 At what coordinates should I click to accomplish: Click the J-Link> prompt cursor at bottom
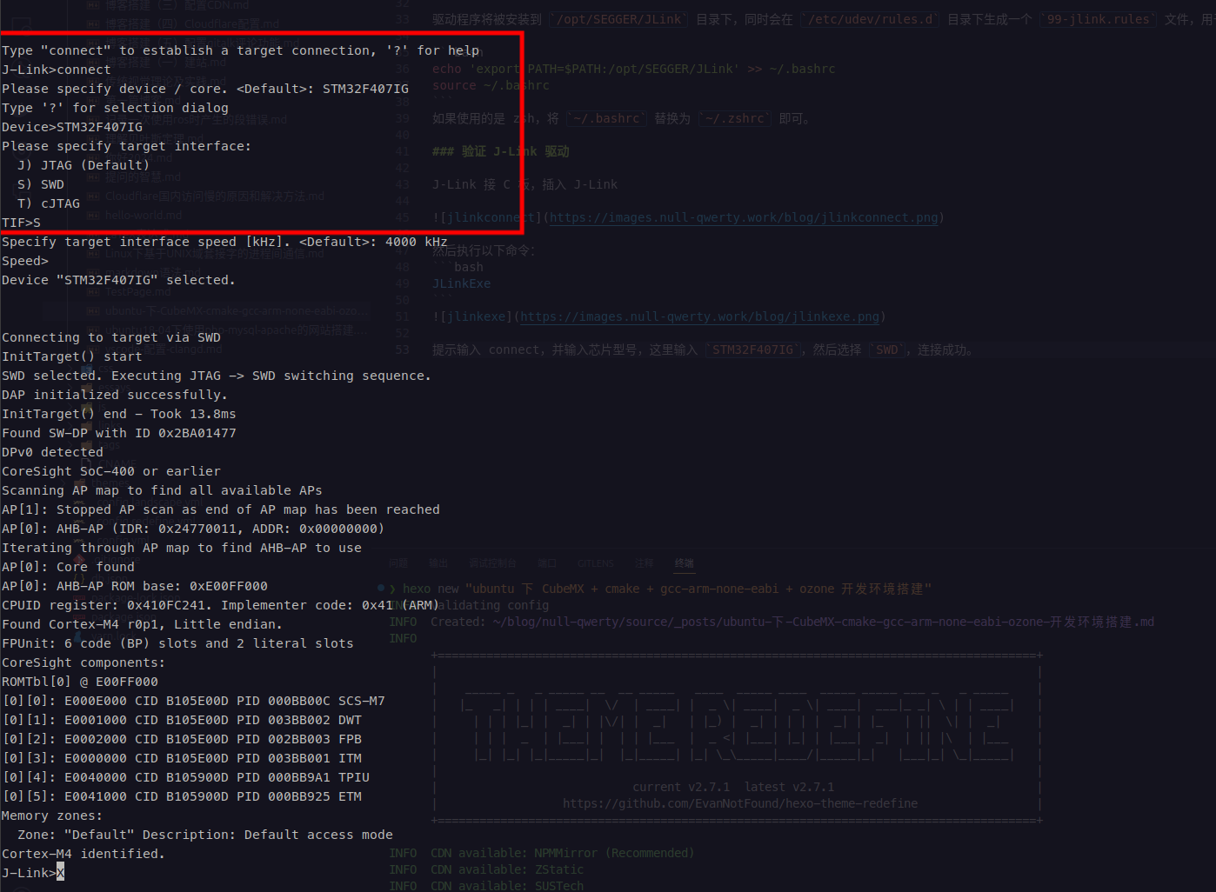60,873
